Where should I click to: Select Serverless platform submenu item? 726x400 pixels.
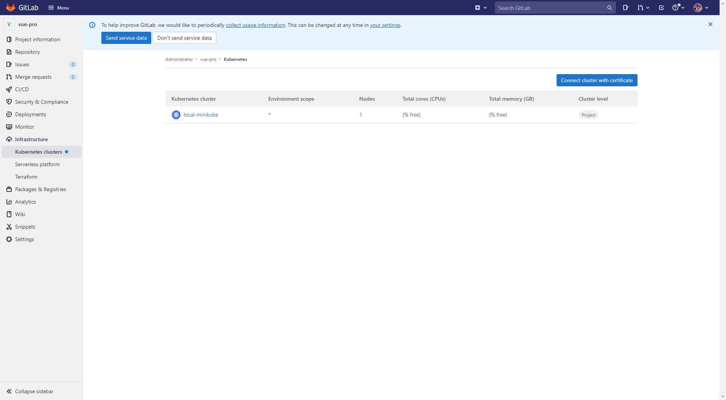click(x=42, y=164)
